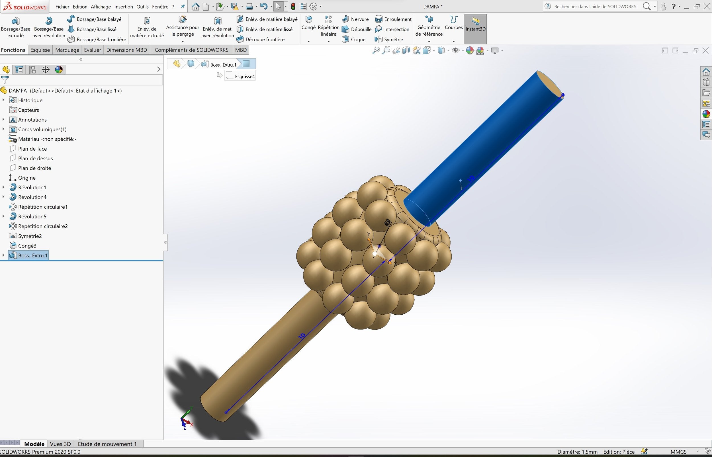Toggle hide/show items eye icon
The height and width of the screenshot is (457, 712).
click(455, 51)
